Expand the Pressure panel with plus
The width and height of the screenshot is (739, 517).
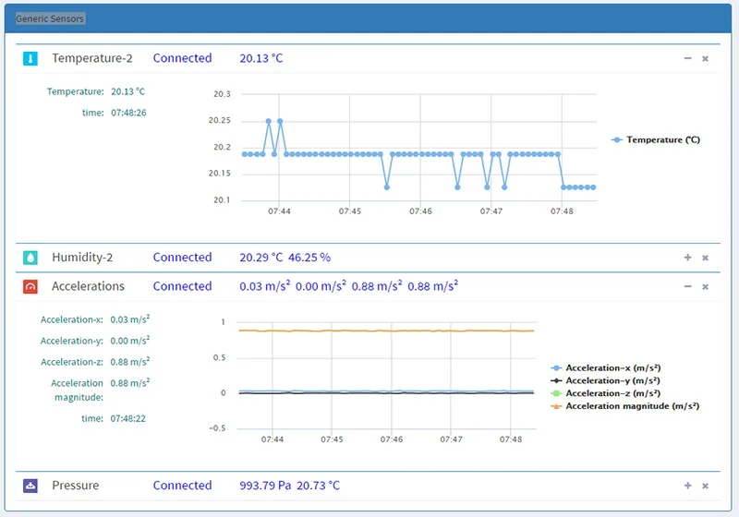pyautogui.click(x=687, y=486)
